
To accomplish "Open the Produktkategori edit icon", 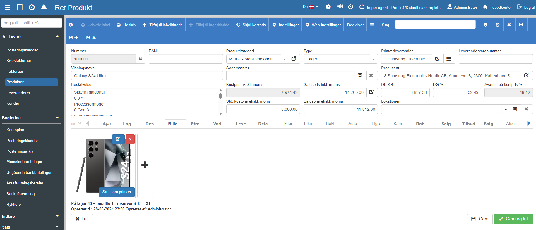I will (x=294, y=59).
